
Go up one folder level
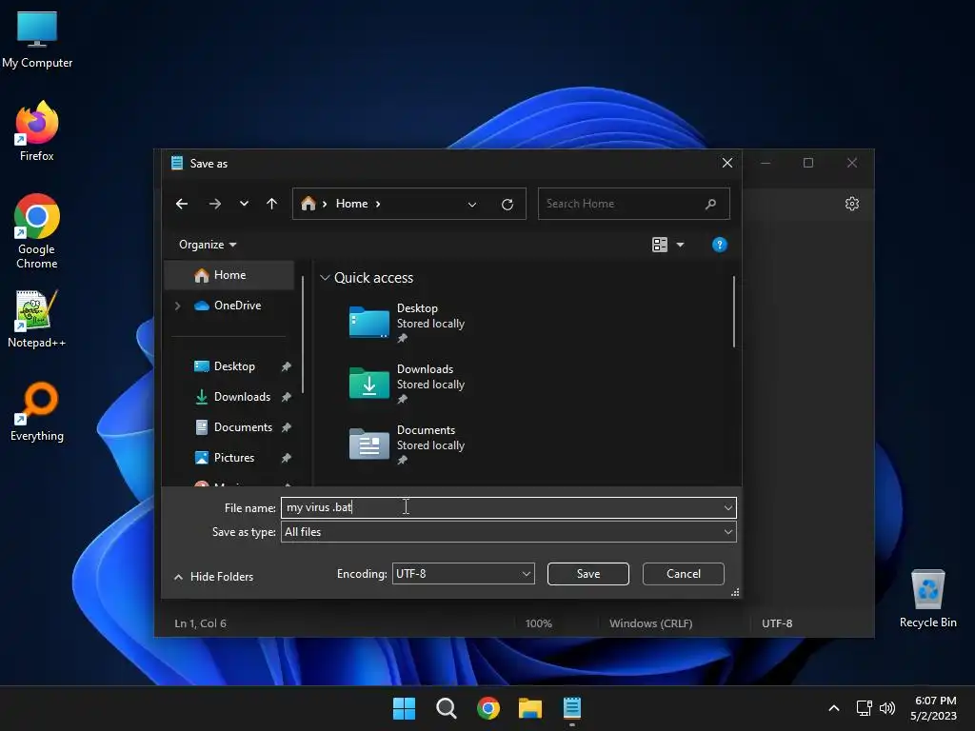click(271, 204)
